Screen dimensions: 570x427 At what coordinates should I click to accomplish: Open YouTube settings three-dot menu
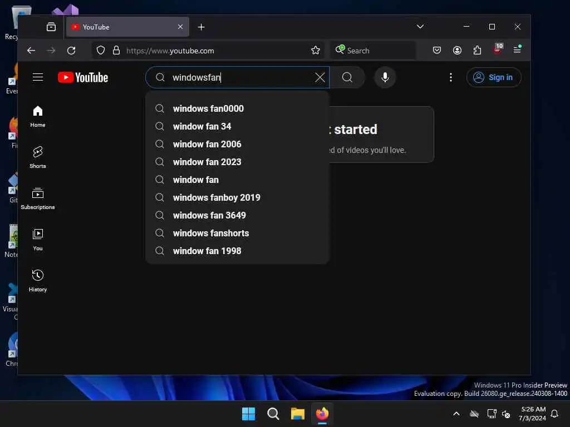pos(451,77)
